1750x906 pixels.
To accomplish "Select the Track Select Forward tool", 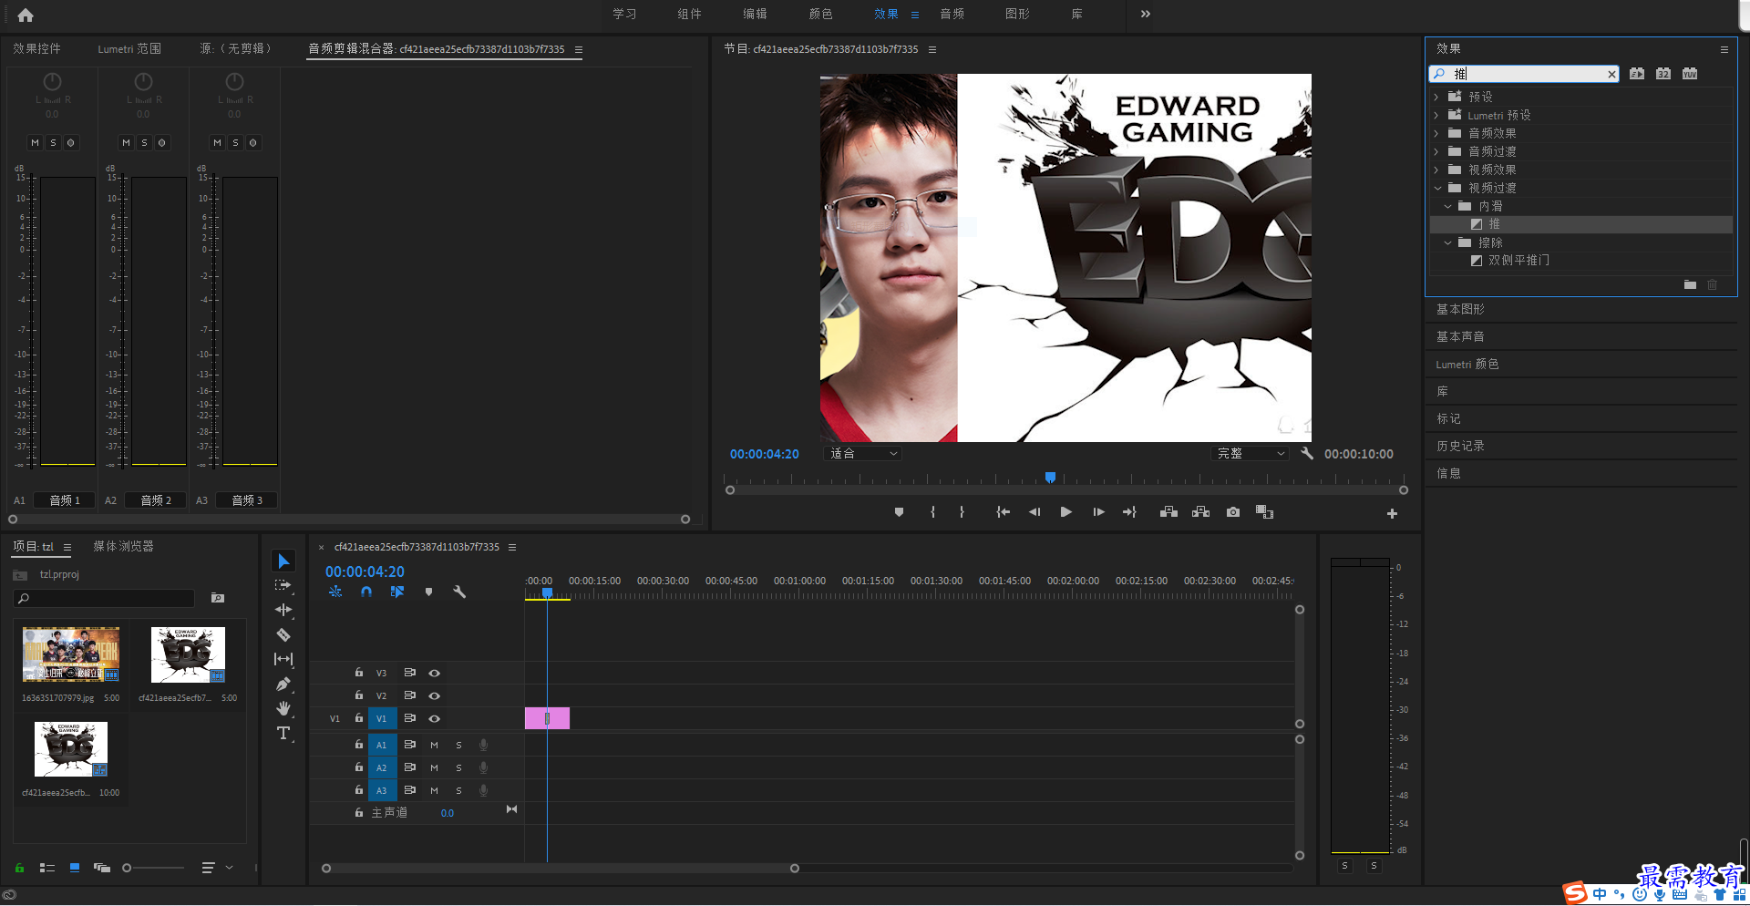I will pyautogui.click(x=283, y=585).
